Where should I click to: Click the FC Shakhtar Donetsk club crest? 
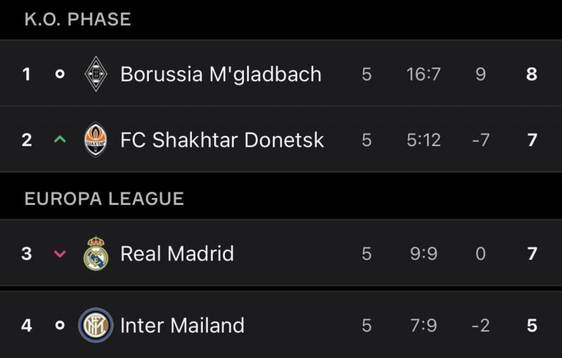coord(96,140)
